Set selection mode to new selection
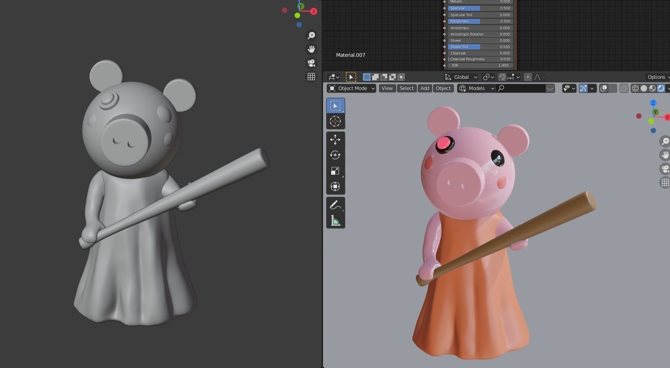 coord(367,77)
